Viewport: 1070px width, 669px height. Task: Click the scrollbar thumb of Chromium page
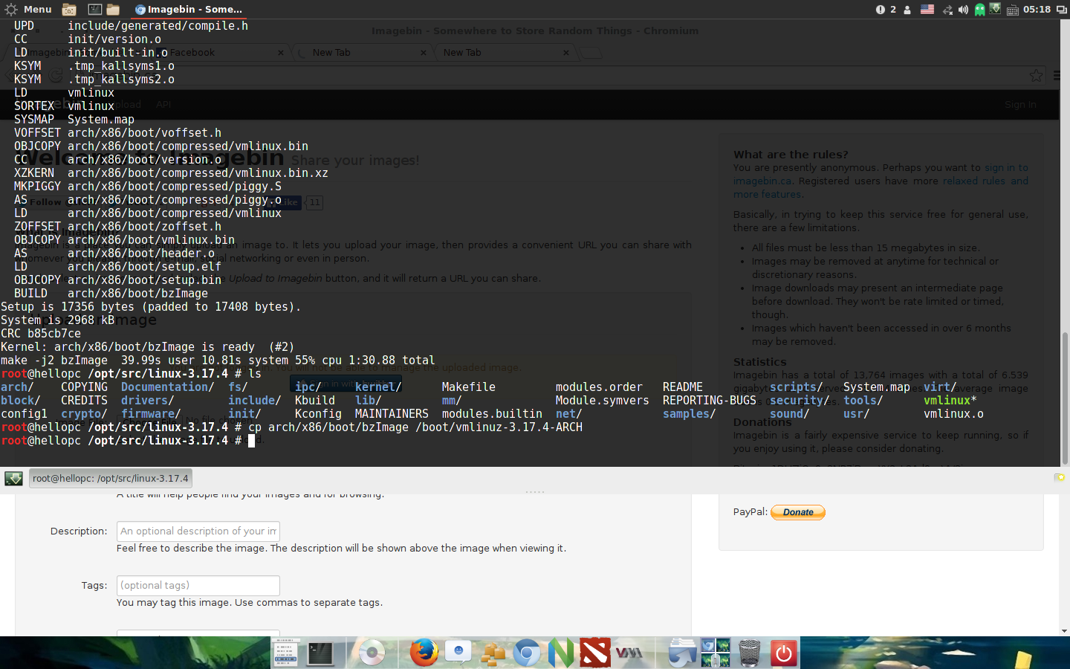coord(1065,398)
